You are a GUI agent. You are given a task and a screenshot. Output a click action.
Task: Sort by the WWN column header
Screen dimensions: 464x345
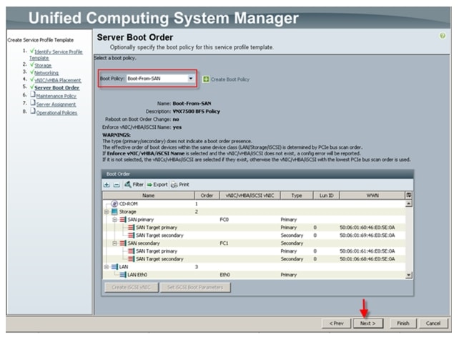tap(372, 195)
